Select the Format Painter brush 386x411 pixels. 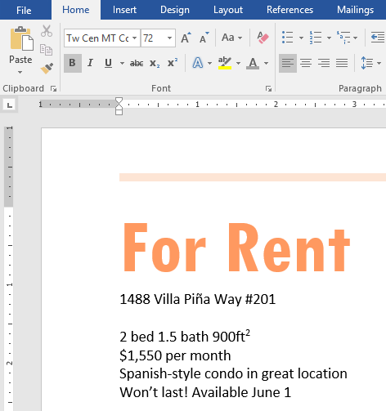coord(47,69)
